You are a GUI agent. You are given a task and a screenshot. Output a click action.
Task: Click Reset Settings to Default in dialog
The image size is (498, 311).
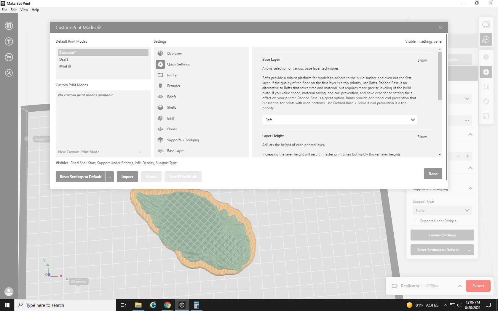point(81,177)
